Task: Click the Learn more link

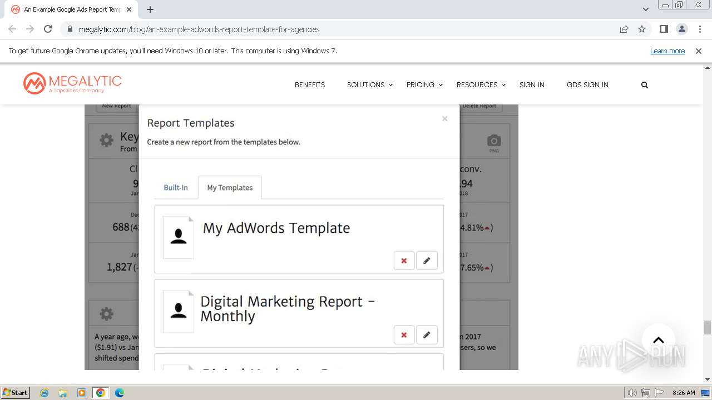Action: [x=667, y=51]
